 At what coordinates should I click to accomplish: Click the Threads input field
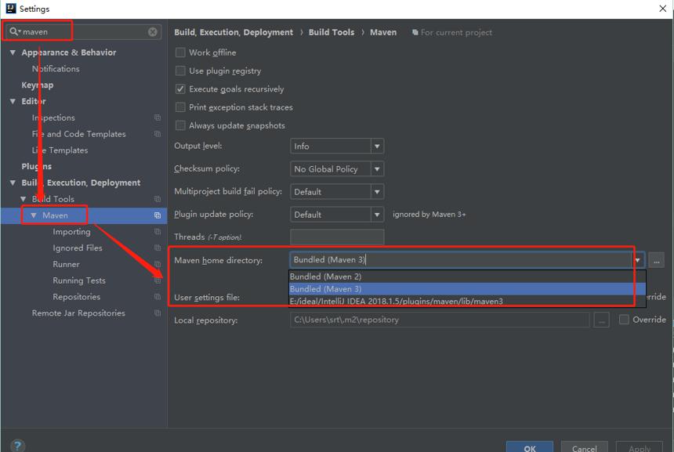(x=337, y=237)
